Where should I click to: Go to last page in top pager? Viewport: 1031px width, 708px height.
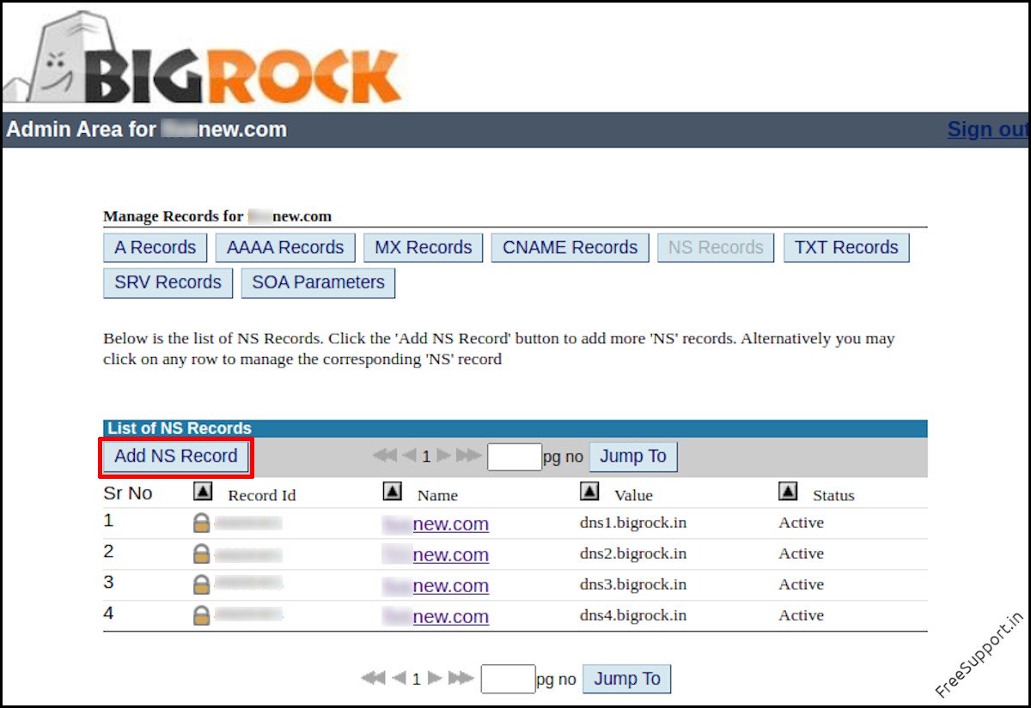pyautogui.click(x=468, y=456)
